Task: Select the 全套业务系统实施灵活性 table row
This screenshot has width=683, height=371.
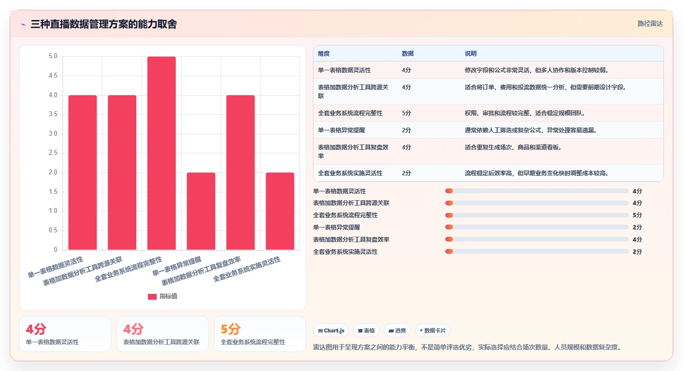Action: pyautogui.click(x=488, y=173)
